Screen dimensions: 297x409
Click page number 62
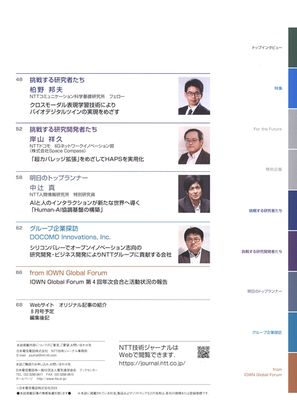click(19, 228)
